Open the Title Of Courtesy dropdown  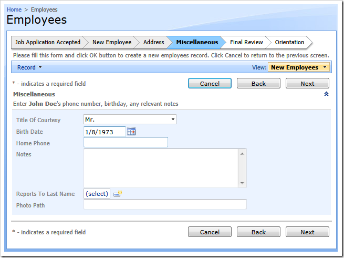pyautogui.click(x=130, y=120)
